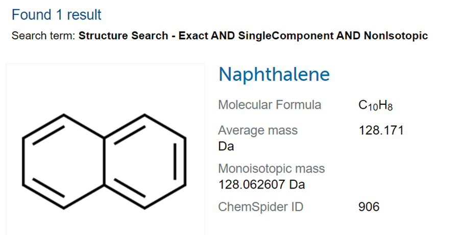Select the C10H8 formula value
Image resolution: width=462 pixels, height=235 pixels.
tap(376, 105)
